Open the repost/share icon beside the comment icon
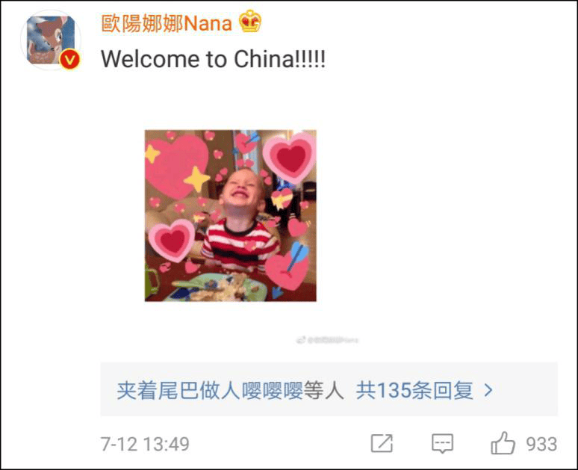The width and height of the screenshot is (578, 470). pyautogui.click(x=382, y=443)
